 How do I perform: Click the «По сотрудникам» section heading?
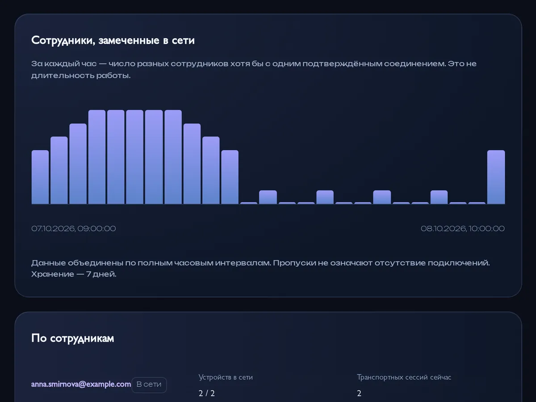click(73, 338)
